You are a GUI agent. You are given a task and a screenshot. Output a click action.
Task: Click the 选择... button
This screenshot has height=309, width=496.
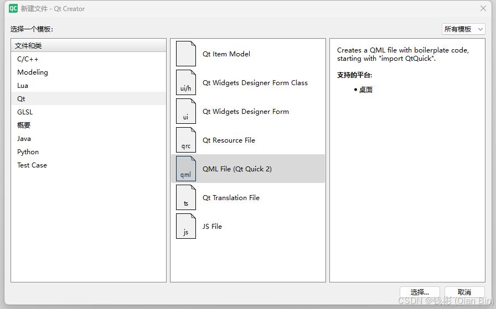click(420, 292)
